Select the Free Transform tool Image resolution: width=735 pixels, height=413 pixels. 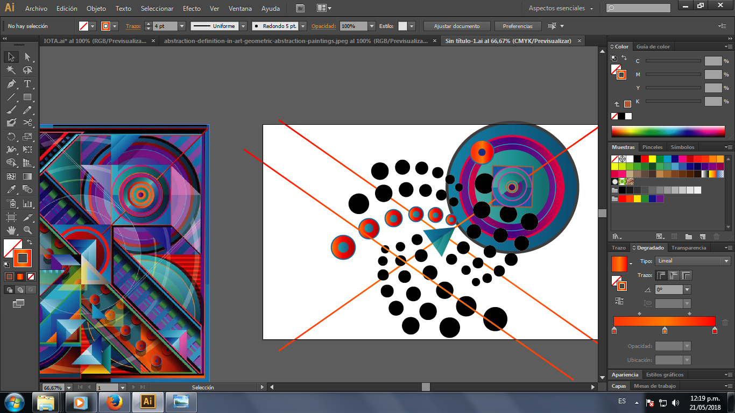click(27, 149)
